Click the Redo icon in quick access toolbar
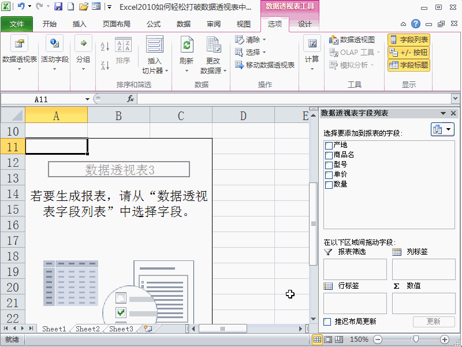The height and width of the screenshot is (347, 462). [x=39, y=6]
